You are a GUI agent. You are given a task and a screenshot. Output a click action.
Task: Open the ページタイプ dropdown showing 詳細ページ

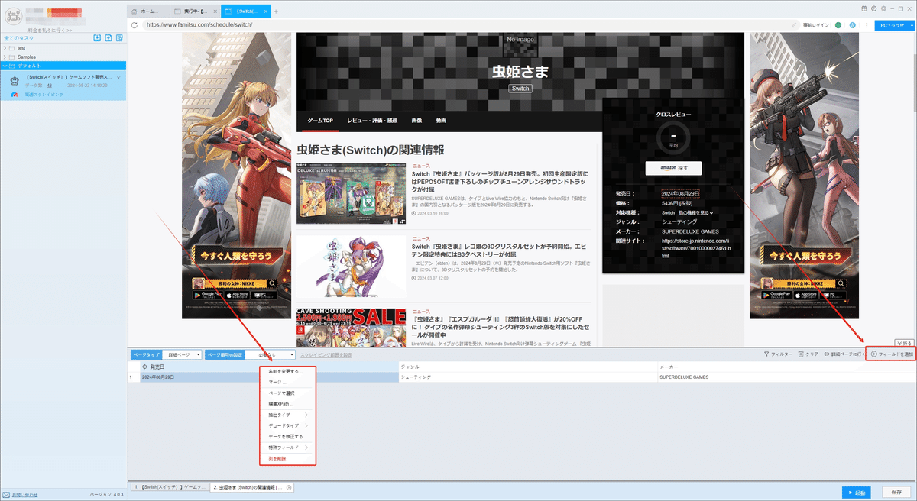tap(183, 354)
